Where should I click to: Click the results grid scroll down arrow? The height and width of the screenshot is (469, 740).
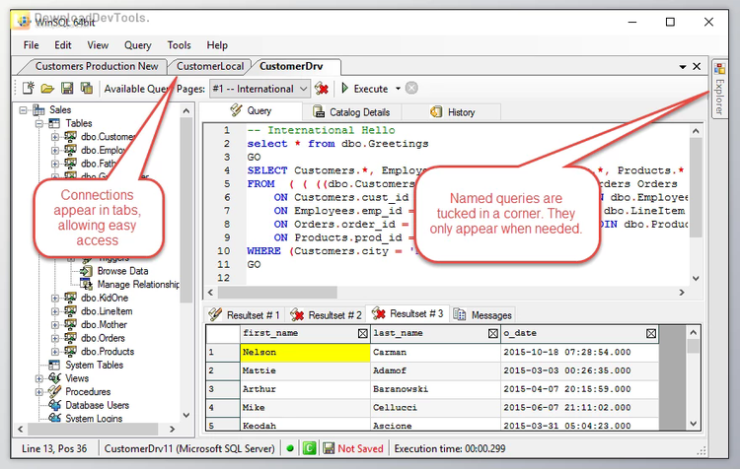coord(693,424)
